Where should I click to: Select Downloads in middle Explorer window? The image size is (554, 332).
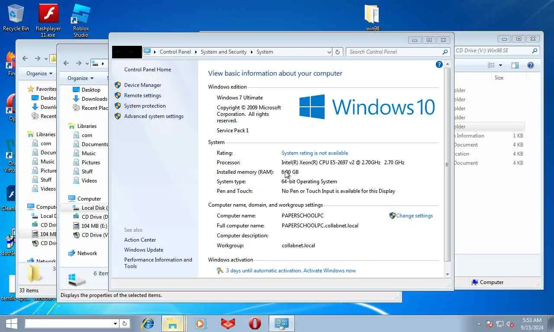(90, 99)
